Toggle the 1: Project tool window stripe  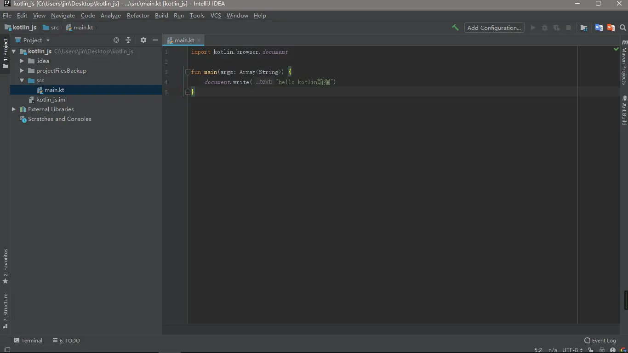[5, 53]
